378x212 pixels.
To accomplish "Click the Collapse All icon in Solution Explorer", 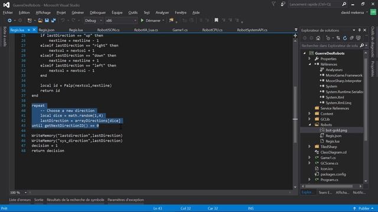I will (352, 38).
